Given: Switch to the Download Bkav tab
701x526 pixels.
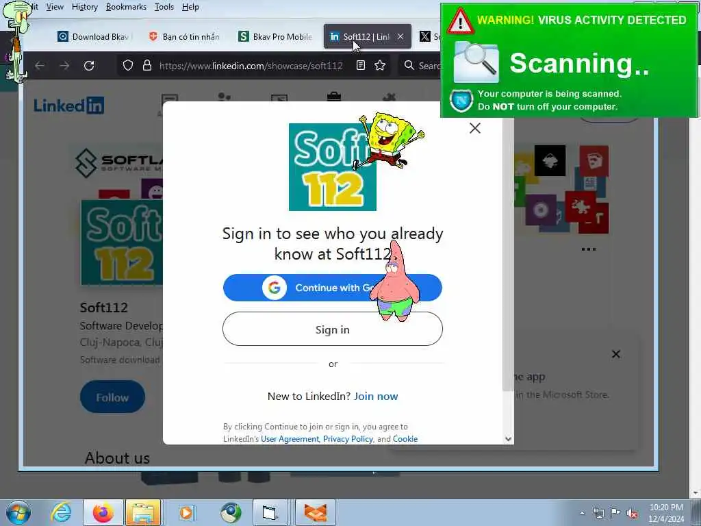Looking at the screenshot, I should 94,37.
